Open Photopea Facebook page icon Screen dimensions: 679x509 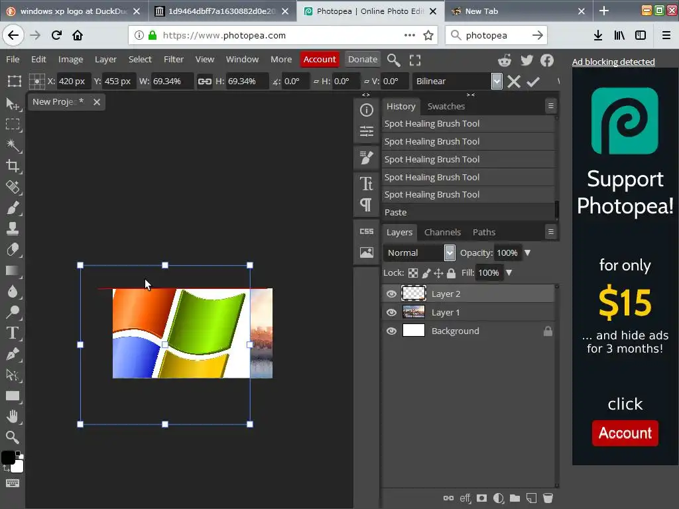[547, 60]
